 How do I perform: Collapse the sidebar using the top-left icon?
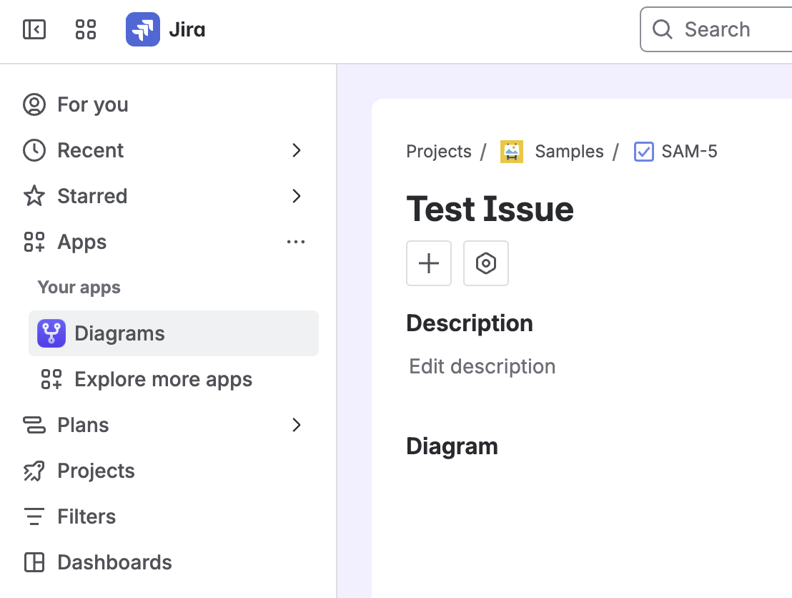34,29
